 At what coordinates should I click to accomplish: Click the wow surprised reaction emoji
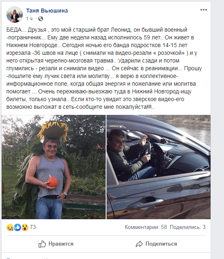(25, 227)
